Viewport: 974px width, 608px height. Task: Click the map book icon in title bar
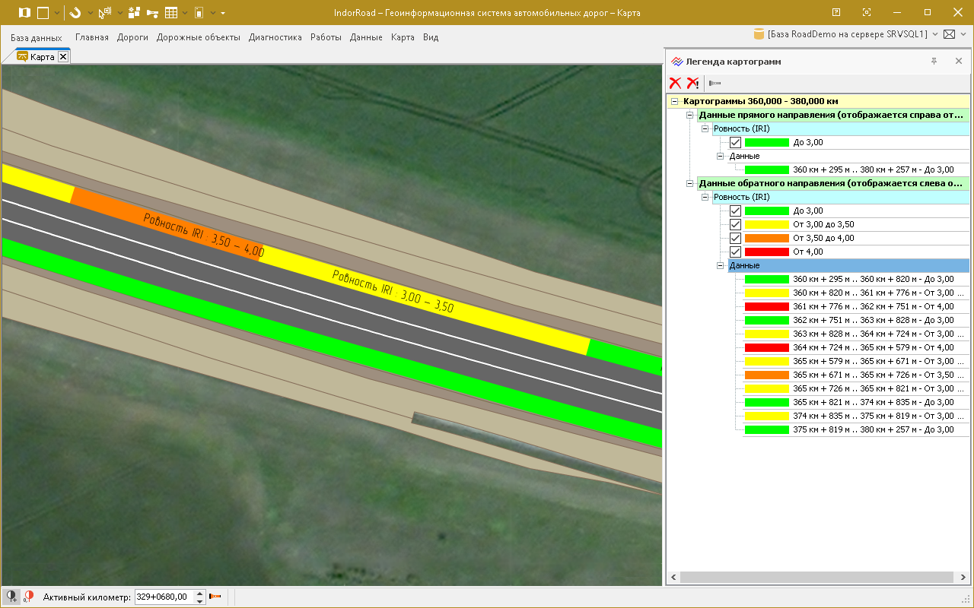click(x=24, y=13)
